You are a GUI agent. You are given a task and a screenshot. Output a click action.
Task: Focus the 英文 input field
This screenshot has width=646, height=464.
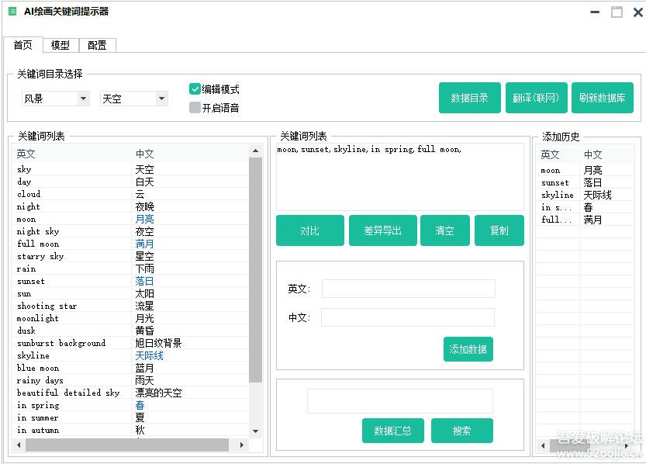pos(408,289)
